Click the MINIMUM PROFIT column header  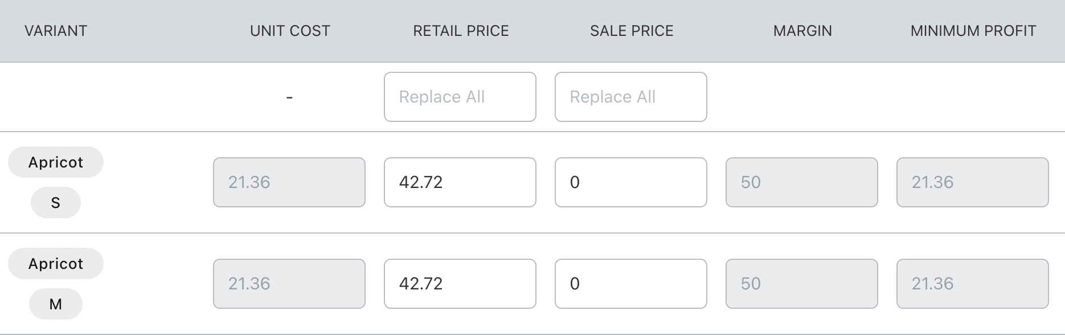tap(973, 31)
